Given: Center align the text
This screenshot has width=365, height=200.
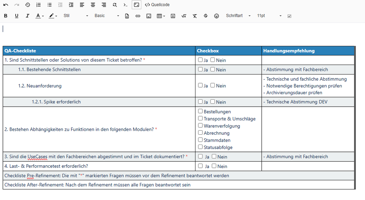Looking at the screenshot, I should [93, 5].
